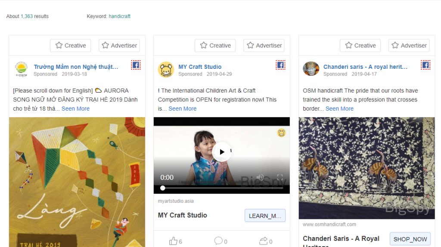Click the www.osmhandicraft.com domain text

329,224
